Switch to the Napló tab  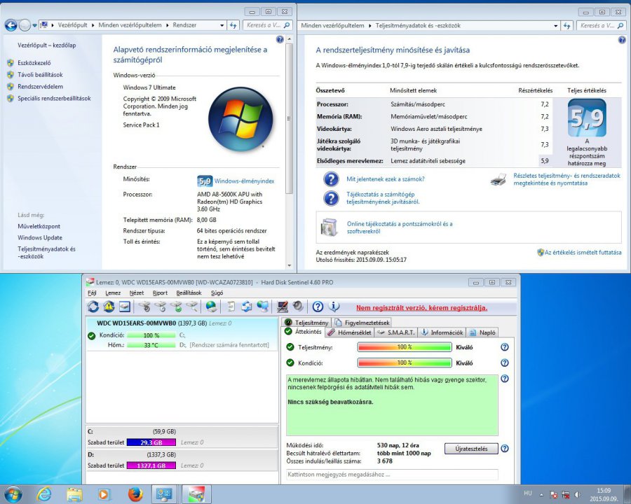pyautogui.click(x=482, y=332)
